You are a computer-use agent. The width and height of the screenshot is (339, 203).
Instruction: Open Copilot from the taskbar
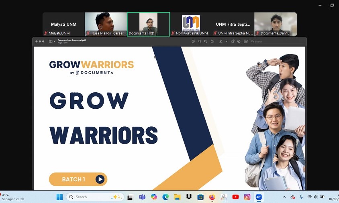coord(154,197)
